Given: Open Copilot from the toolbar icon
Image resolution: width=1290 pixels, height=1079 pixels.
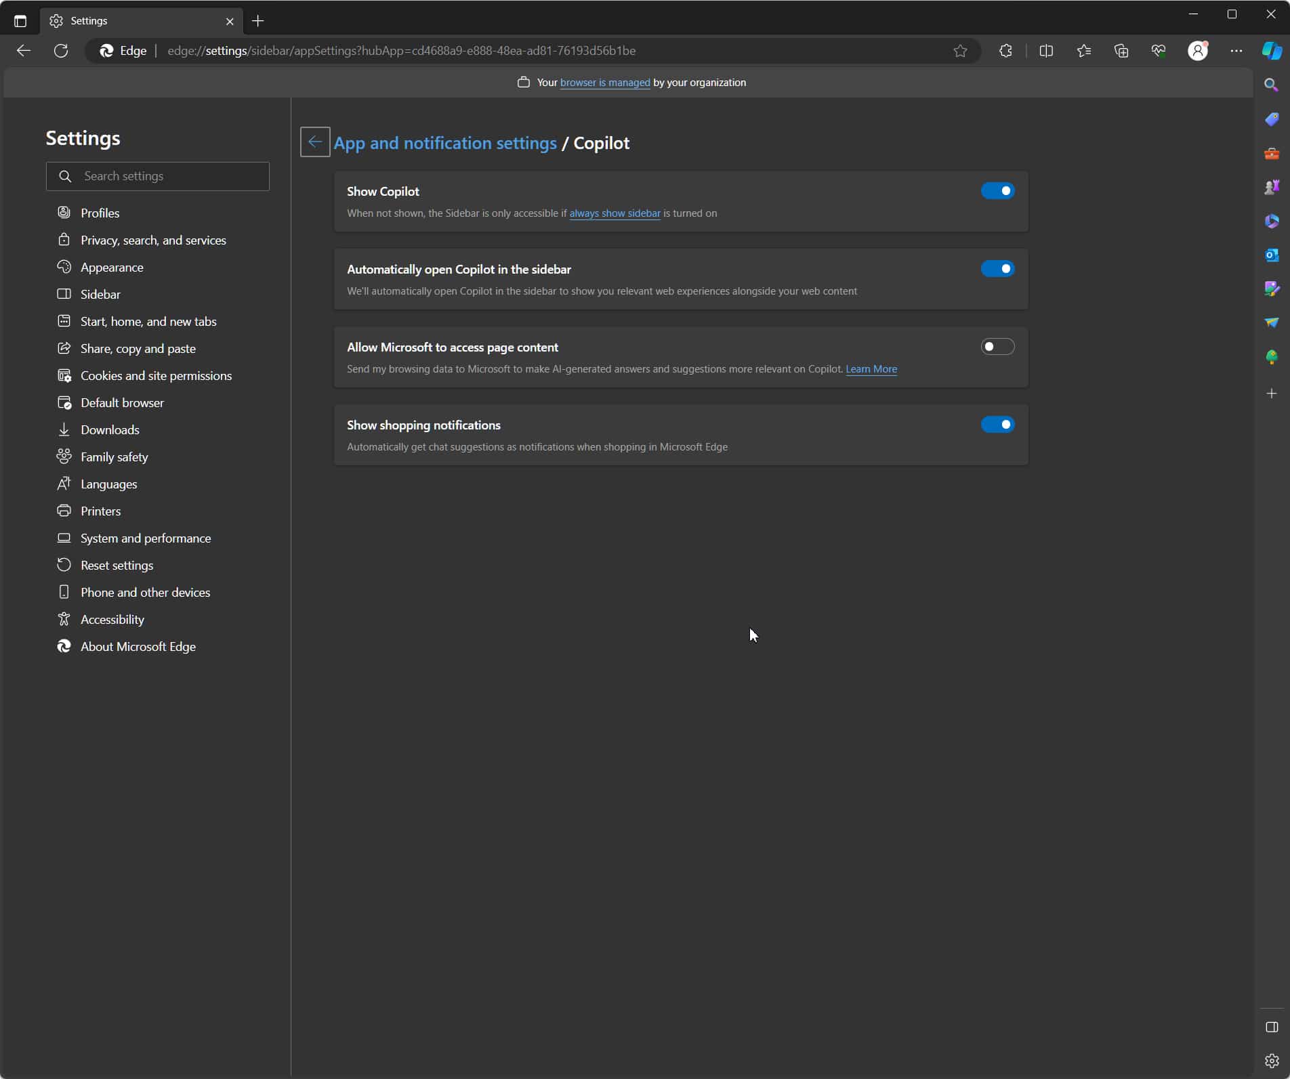Looking at the screenshot, I should click(x=1271, y=51).
